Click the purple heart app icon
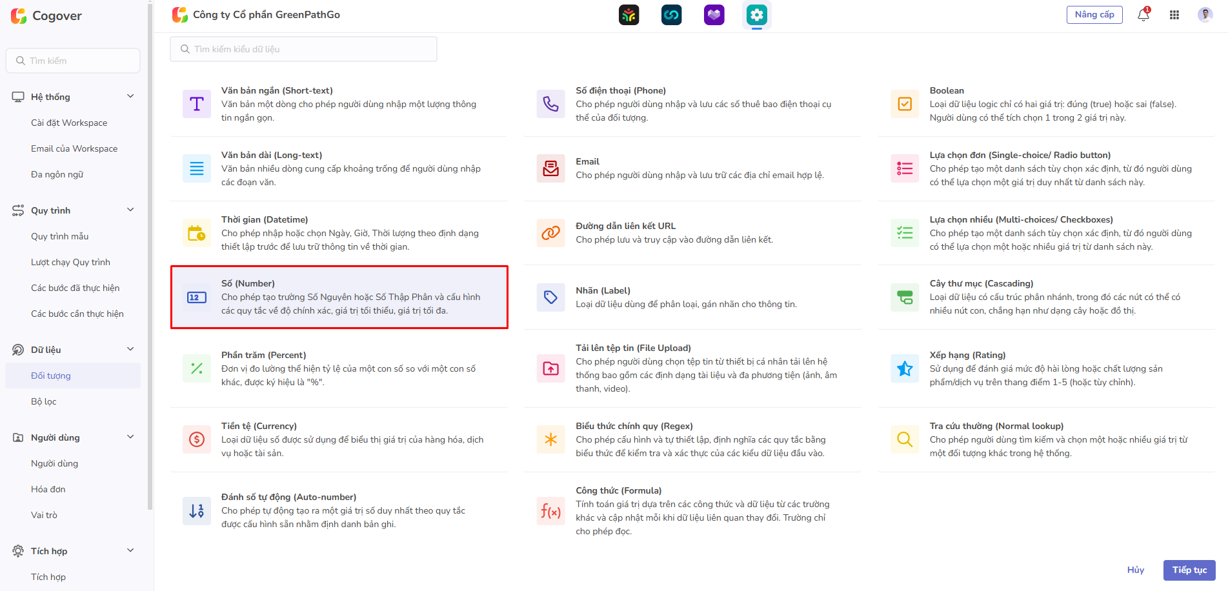 point(714,15)
